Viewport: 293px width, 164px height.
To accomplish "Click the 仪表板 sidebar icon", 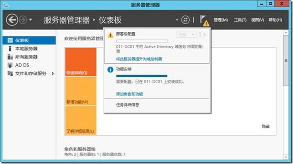I will click(x=10, y=40).
